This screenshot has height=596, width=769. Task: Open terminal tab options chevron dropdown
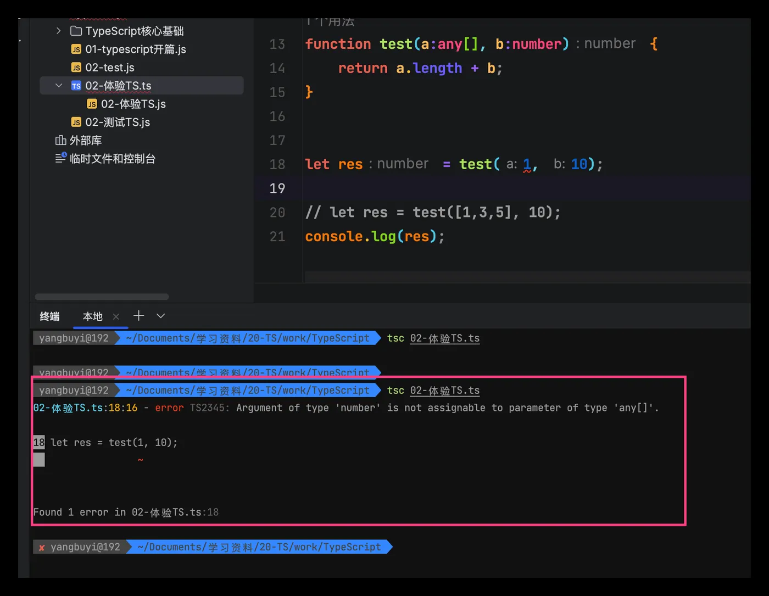pyautogui.click(x=160, y=316)
